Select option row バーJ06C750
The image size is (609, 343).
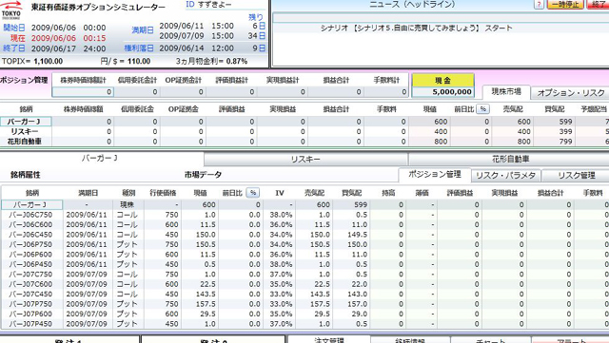click(304, 215)
